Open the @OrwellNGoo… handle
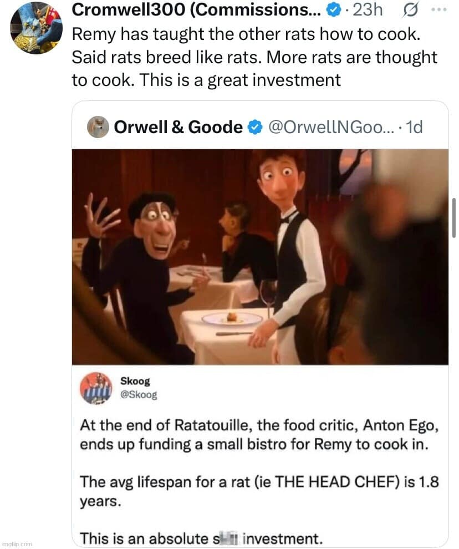 pyautogui.click(x=329, y=128)
